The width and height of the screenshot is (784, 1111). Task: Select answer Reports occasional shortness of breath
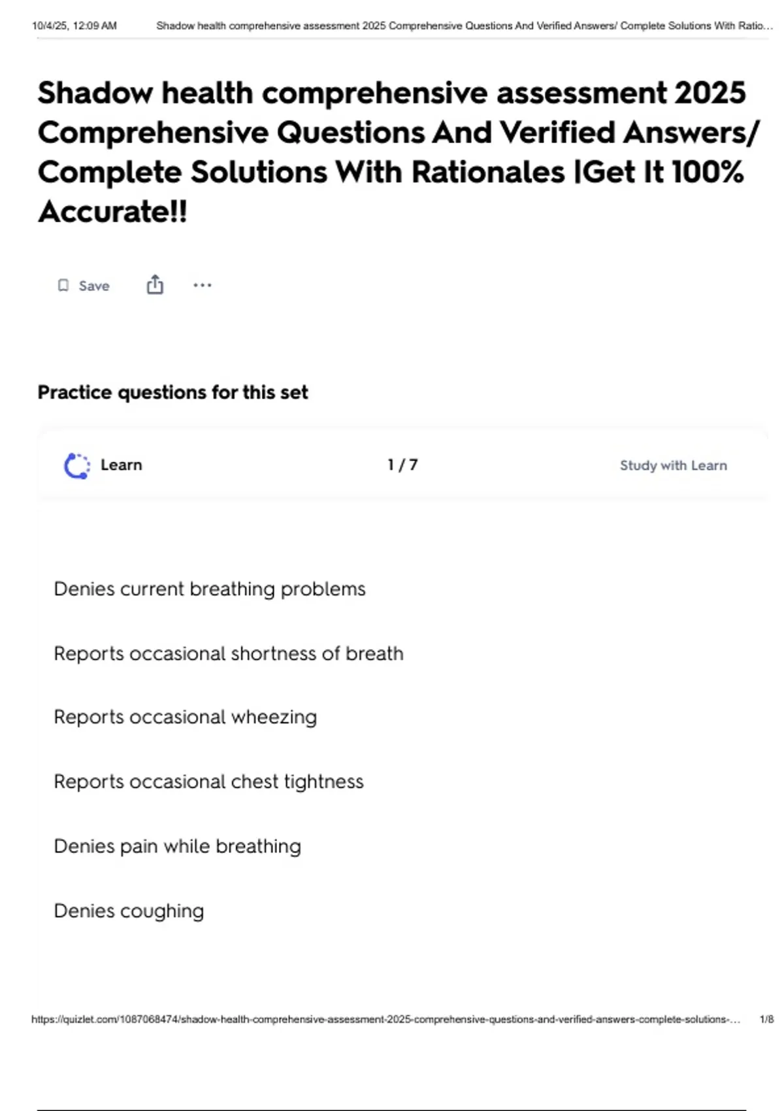coord(229,654)
